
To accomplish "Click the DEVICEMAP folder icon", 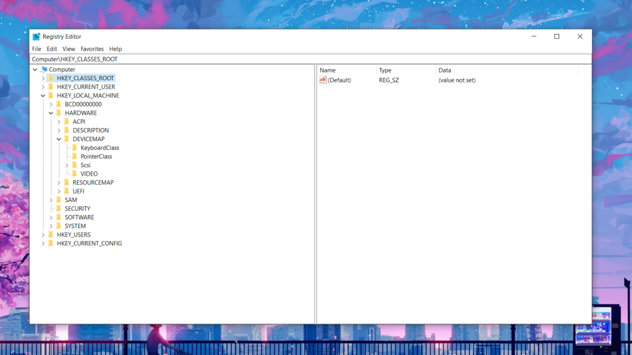I will pos(67,139).
